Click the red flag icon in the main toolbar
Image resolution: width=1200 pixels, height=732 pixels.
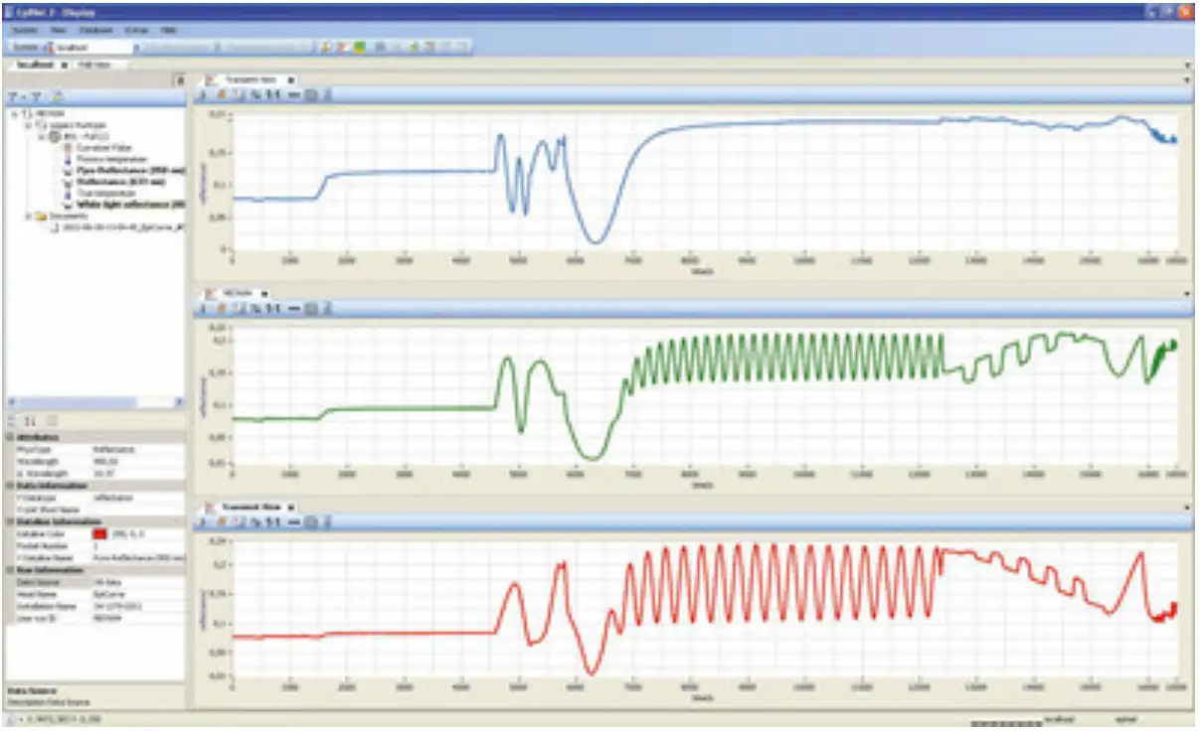click(x=342, y=47)
